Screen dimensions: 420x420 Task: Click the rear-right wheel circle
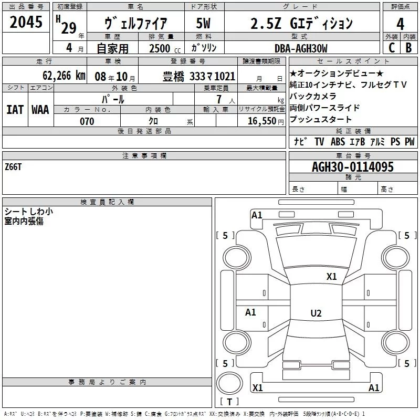396,343
